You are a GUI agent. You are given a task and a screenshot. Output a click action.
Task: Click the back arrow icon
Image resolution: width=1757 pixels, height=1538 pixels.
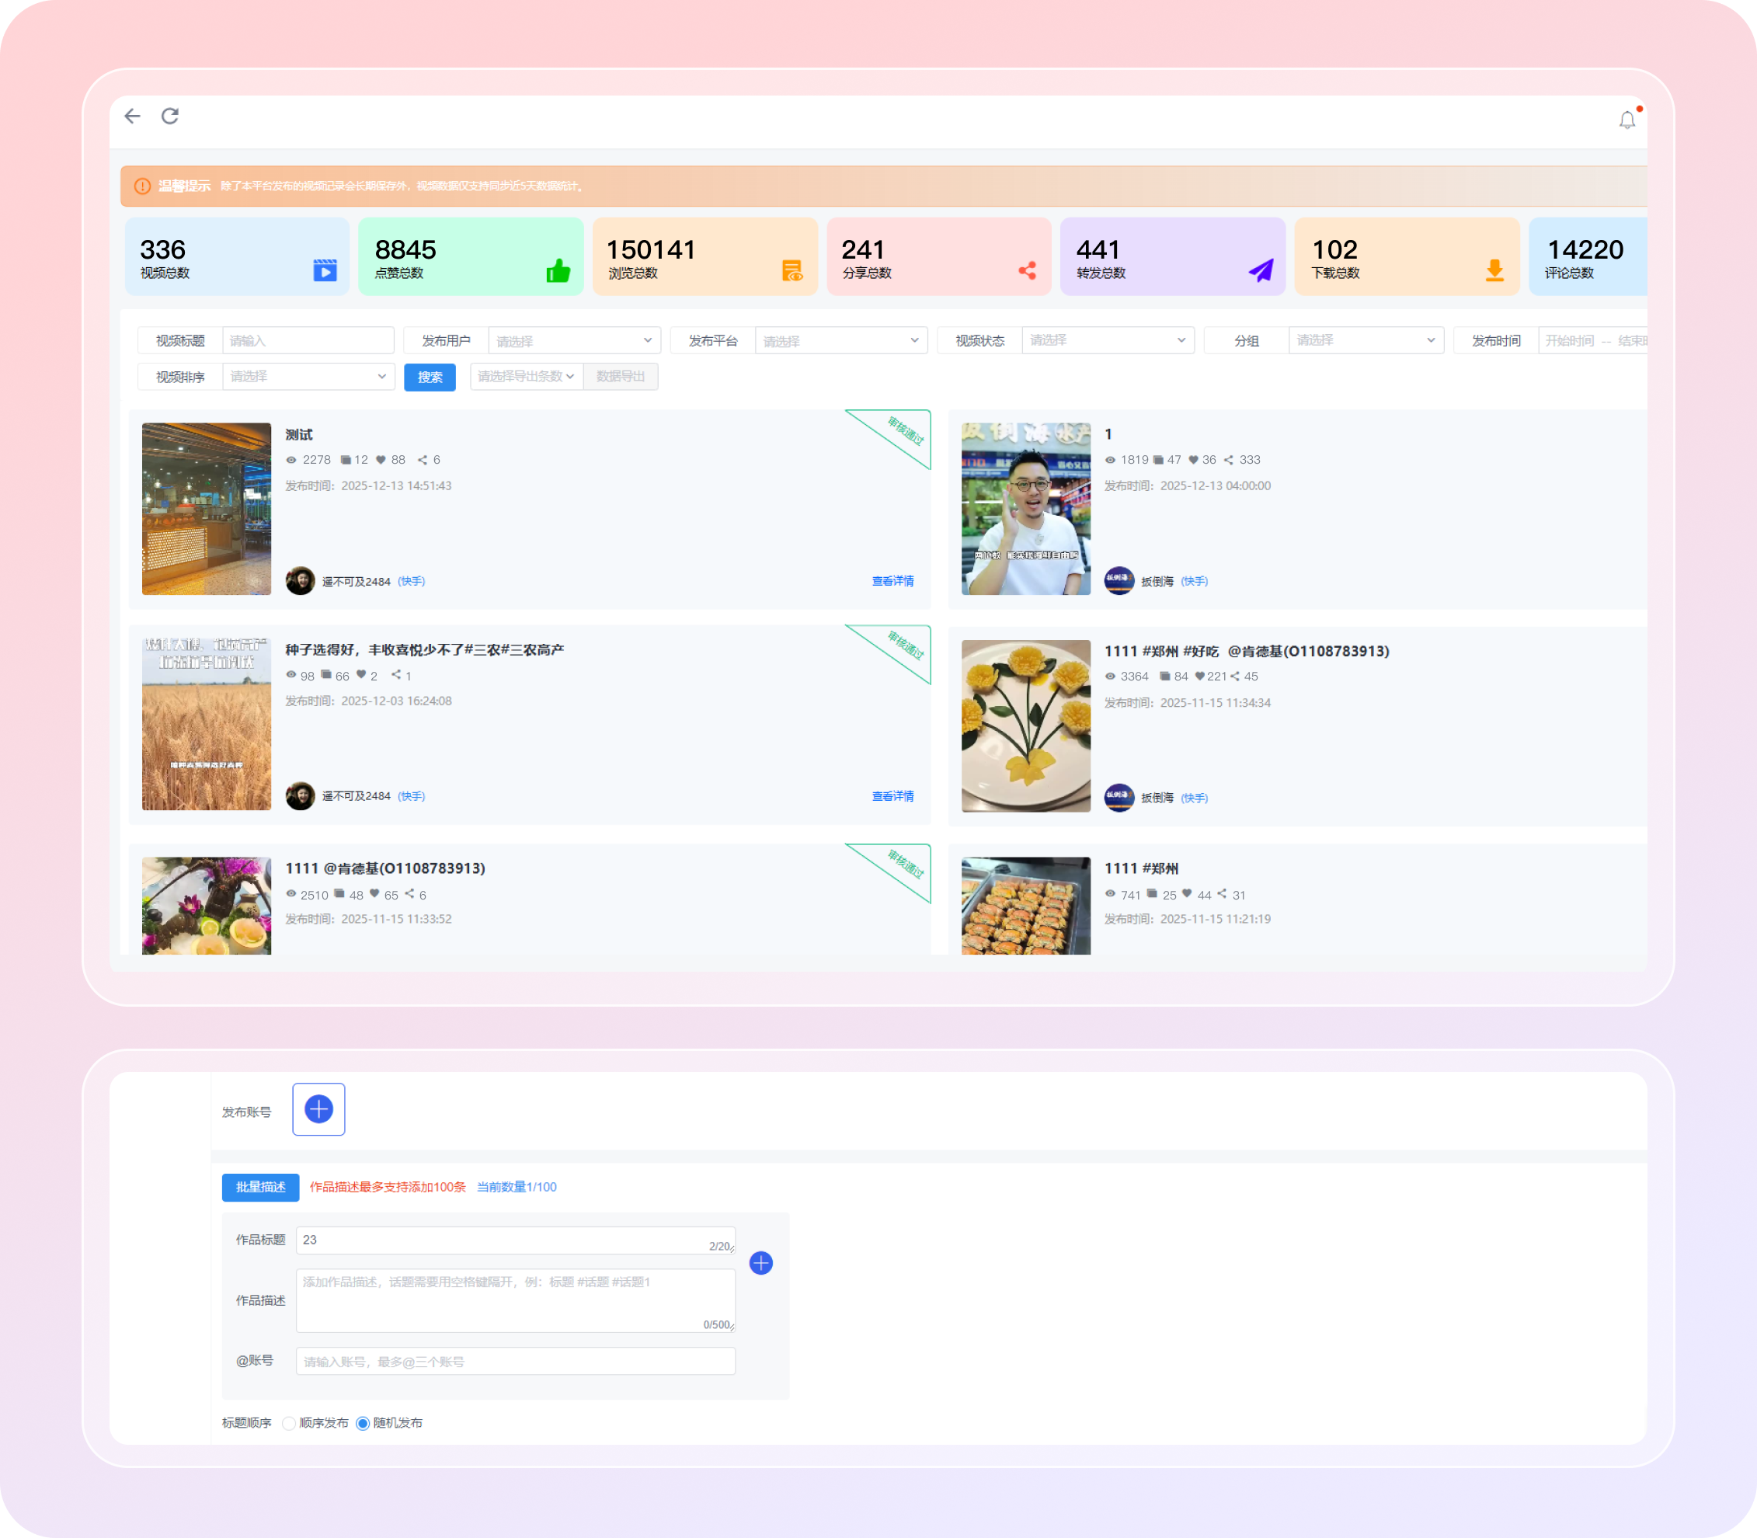[132, 116]
